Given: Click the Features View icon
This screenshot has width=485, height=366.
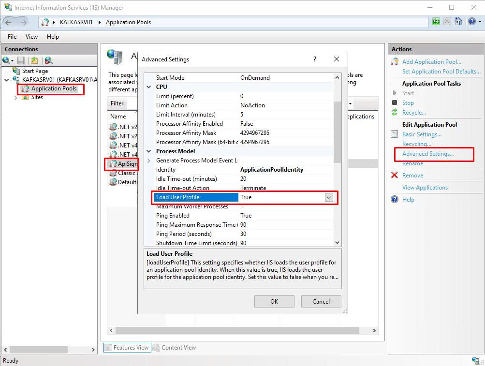Looking at the screenshot, I should coord(108,348).
